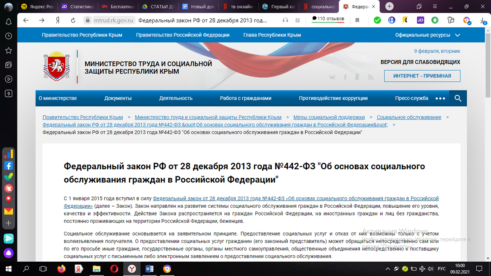Open File Explorer from the taskbar
The width and height of the screenshot is (491, 276).
[x=97, y=269]
